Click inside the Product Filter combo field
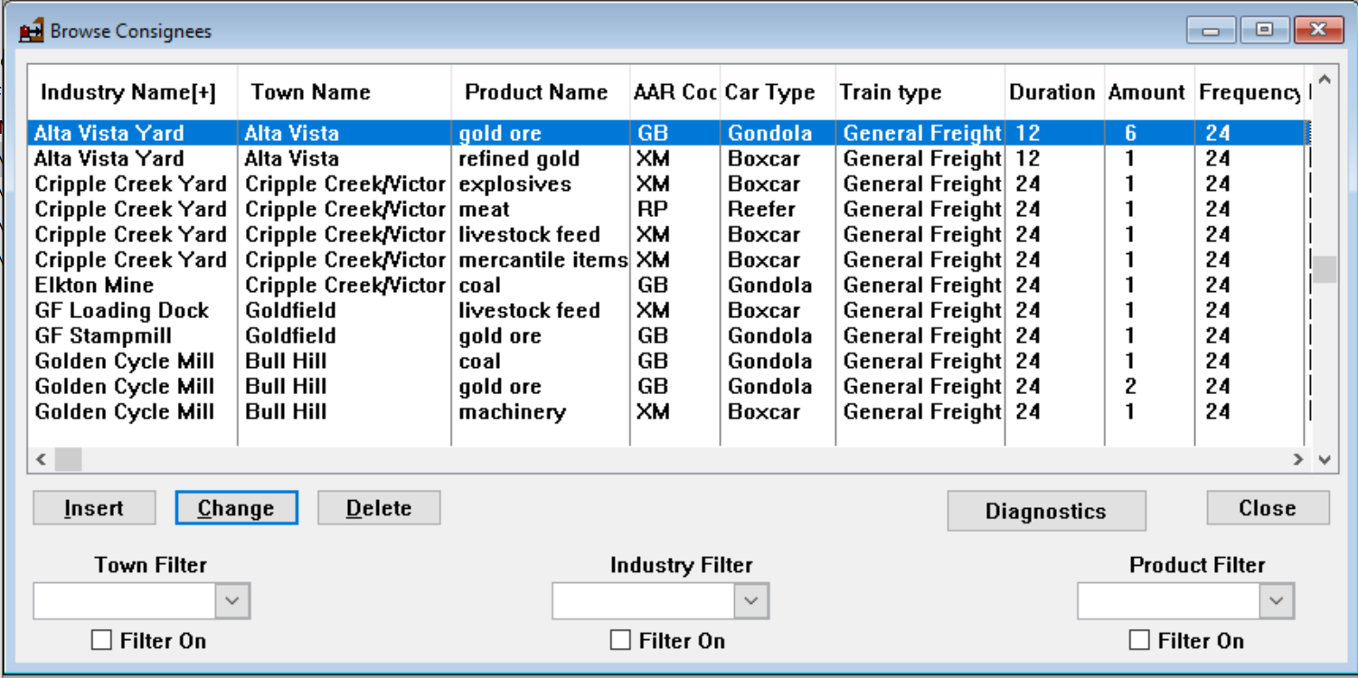1358x678 pixels. (1167, 601)
